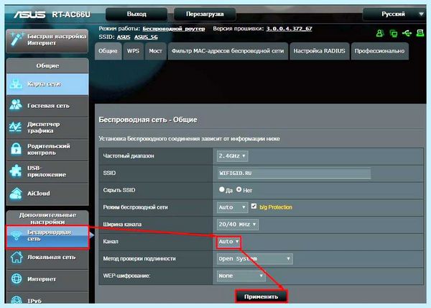
Task: Open the Профессионально tab
Action: coord(379,51)
